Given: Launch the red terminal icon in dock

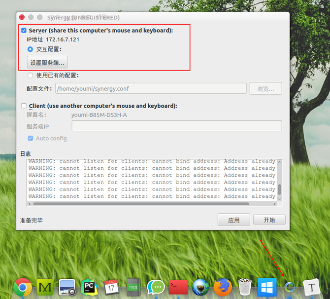Looking at the screenshot, I should [x=178, y=287].
